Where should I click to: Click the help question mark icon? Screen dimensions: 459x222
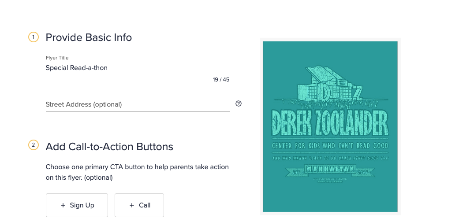[x=239, y=104]
